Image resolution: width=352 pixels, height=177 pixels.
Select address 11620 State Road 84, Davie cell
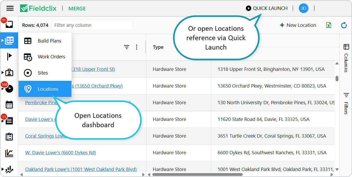point(273,119)
